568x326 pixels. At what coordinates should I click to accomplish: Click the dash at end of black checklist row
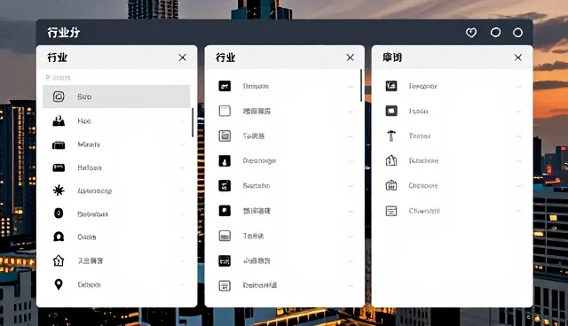click(518, 87)
